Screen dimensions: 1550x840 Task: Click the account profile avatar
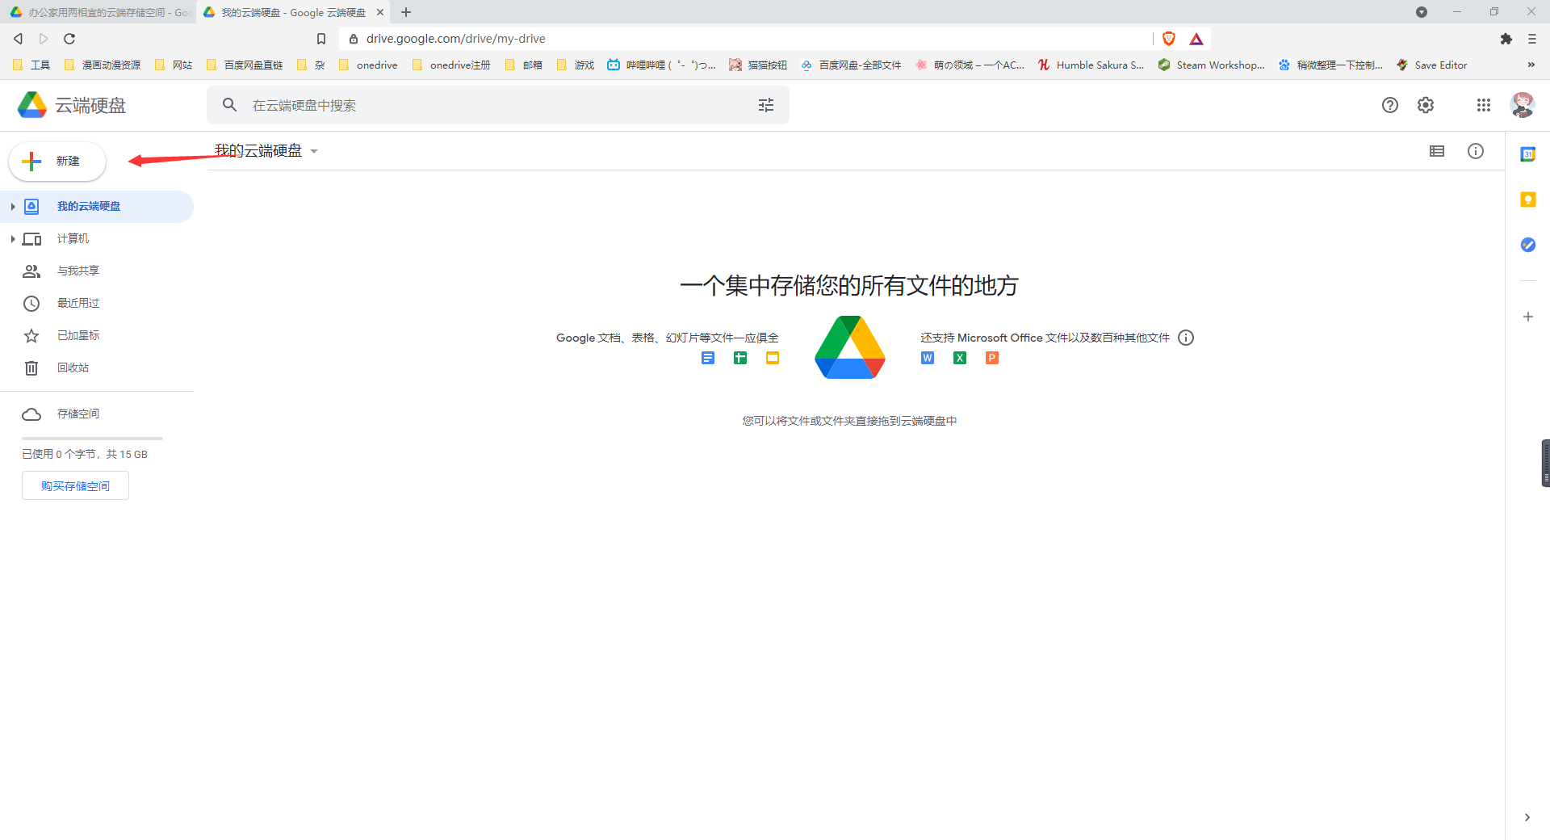(x=1523, y=105)
